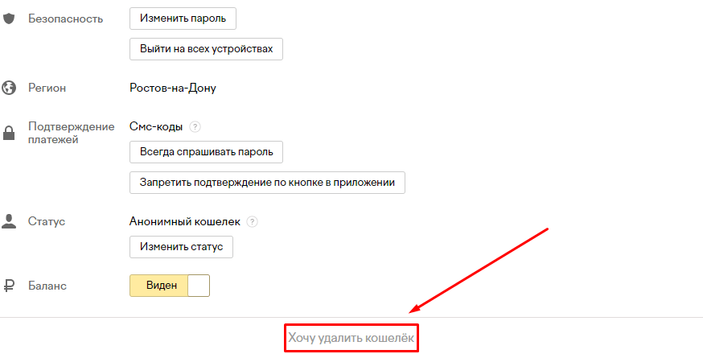Screen dimensions: 703x354
Task: Enable Всегда спрашивать пароль
Action: (x=206, y=151)
